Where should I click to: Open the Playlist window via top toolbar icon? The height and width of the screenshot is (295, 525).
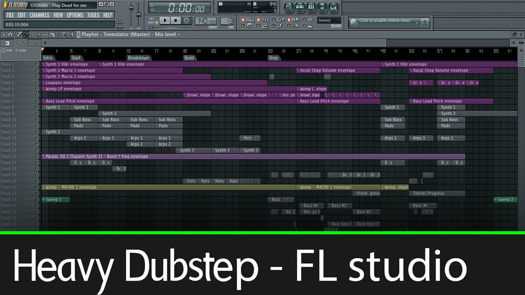(289, 7)
